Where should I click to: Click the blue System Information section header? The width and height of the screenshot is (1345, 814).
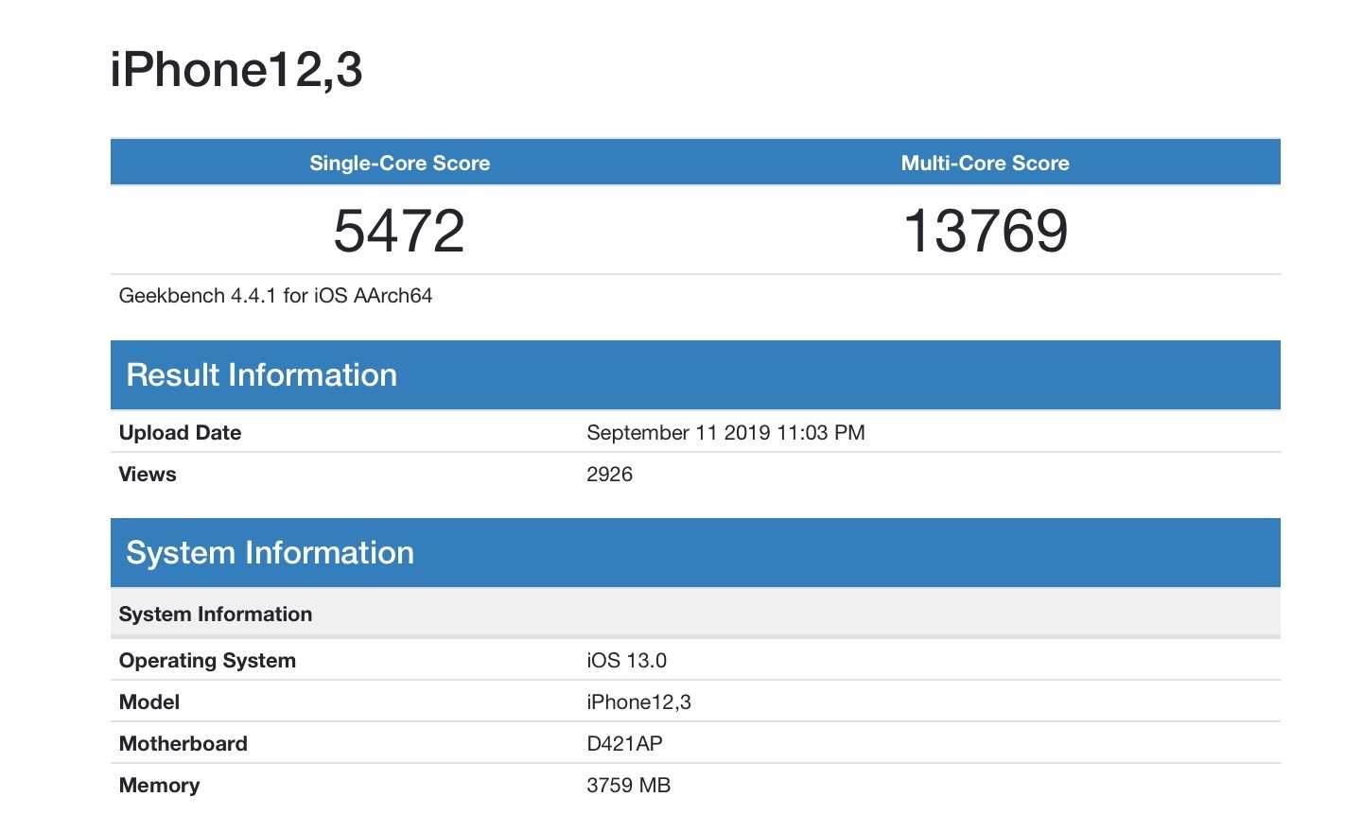tap(695, 553)
